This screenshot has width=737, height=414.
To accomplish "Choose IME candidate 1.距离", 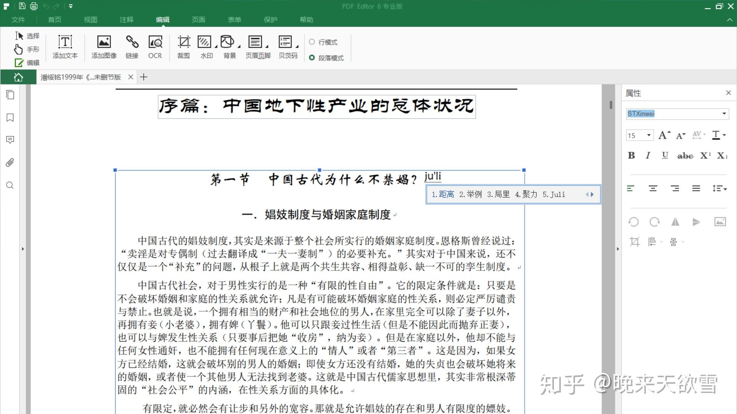I will pos(443,194).
